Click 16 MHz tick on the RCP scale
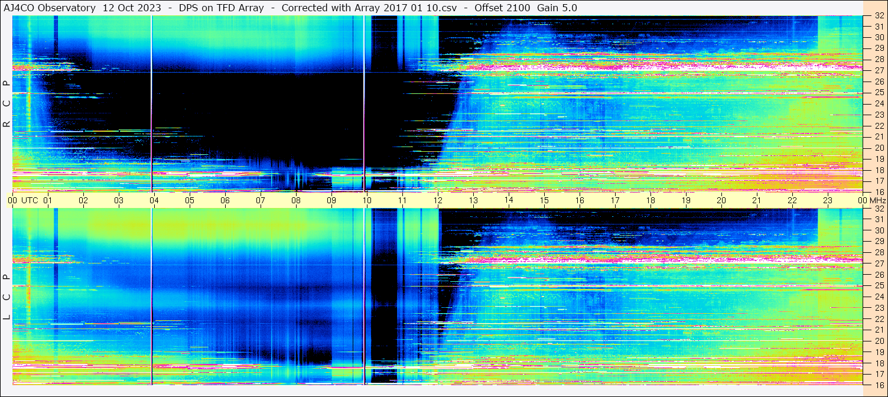 coord(879,192)
